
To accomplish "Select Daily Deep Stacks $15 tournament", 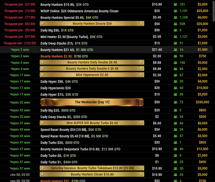I will pyautogui.click(x=64, y=43).
